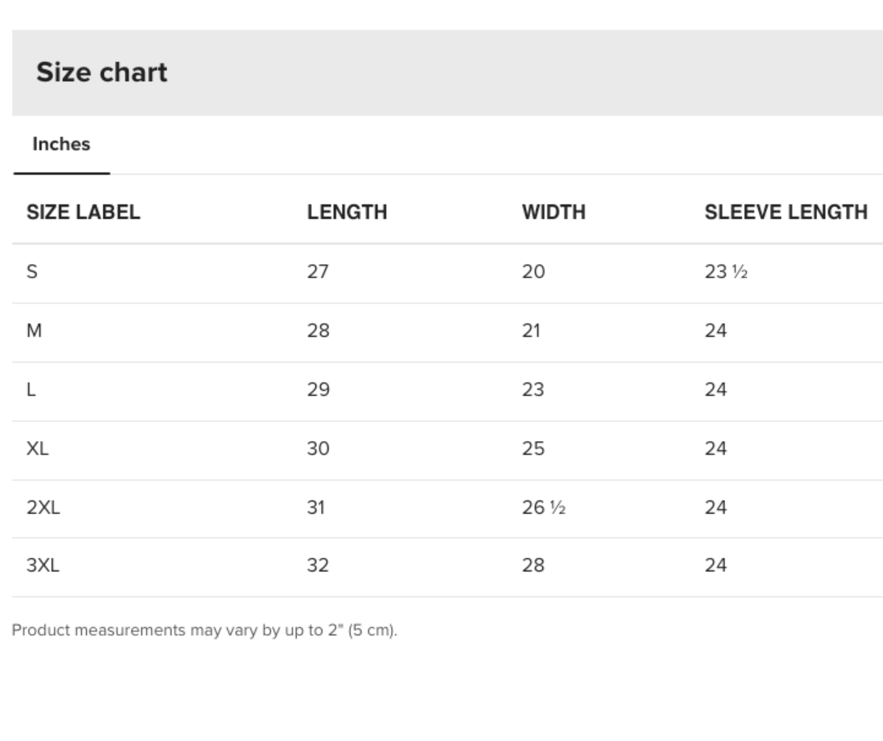This screenshot has height=741, width=883.
Task: Click the width value 20 for S
Action: click(534, 272)
